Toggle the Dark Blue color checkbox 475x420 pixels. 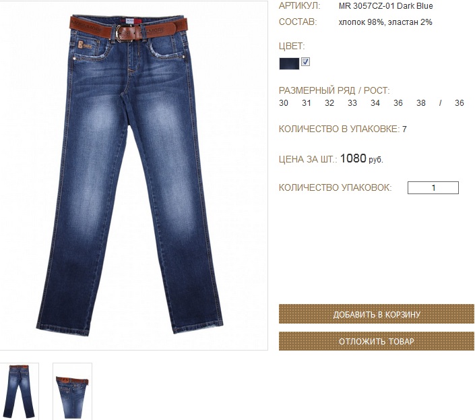point(305,62)
